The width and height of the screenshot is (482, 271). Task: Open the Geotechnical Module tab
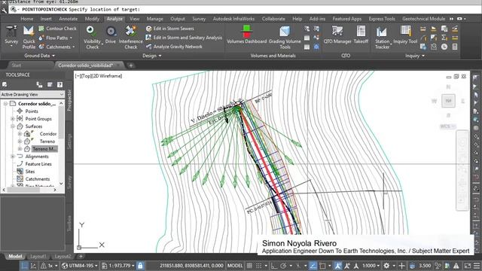click(423, 19)
